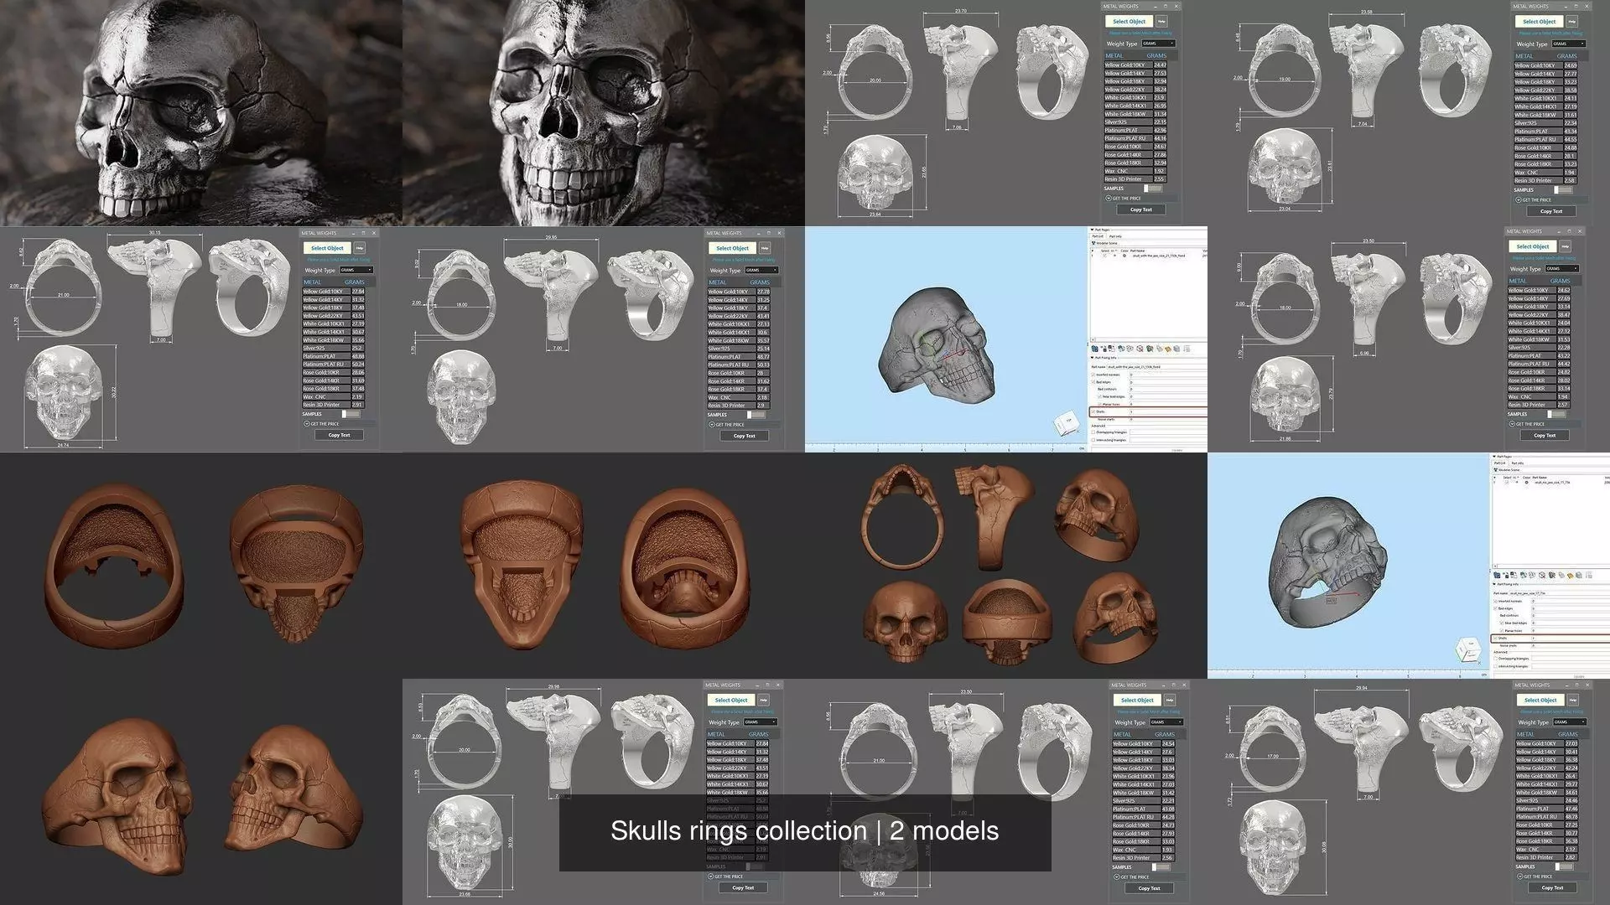This screenshot has height=905, width=1610.
Task: Toggle Inverted normals checkbox for skull_with_the_jaw
Action: click(1093, 375)
